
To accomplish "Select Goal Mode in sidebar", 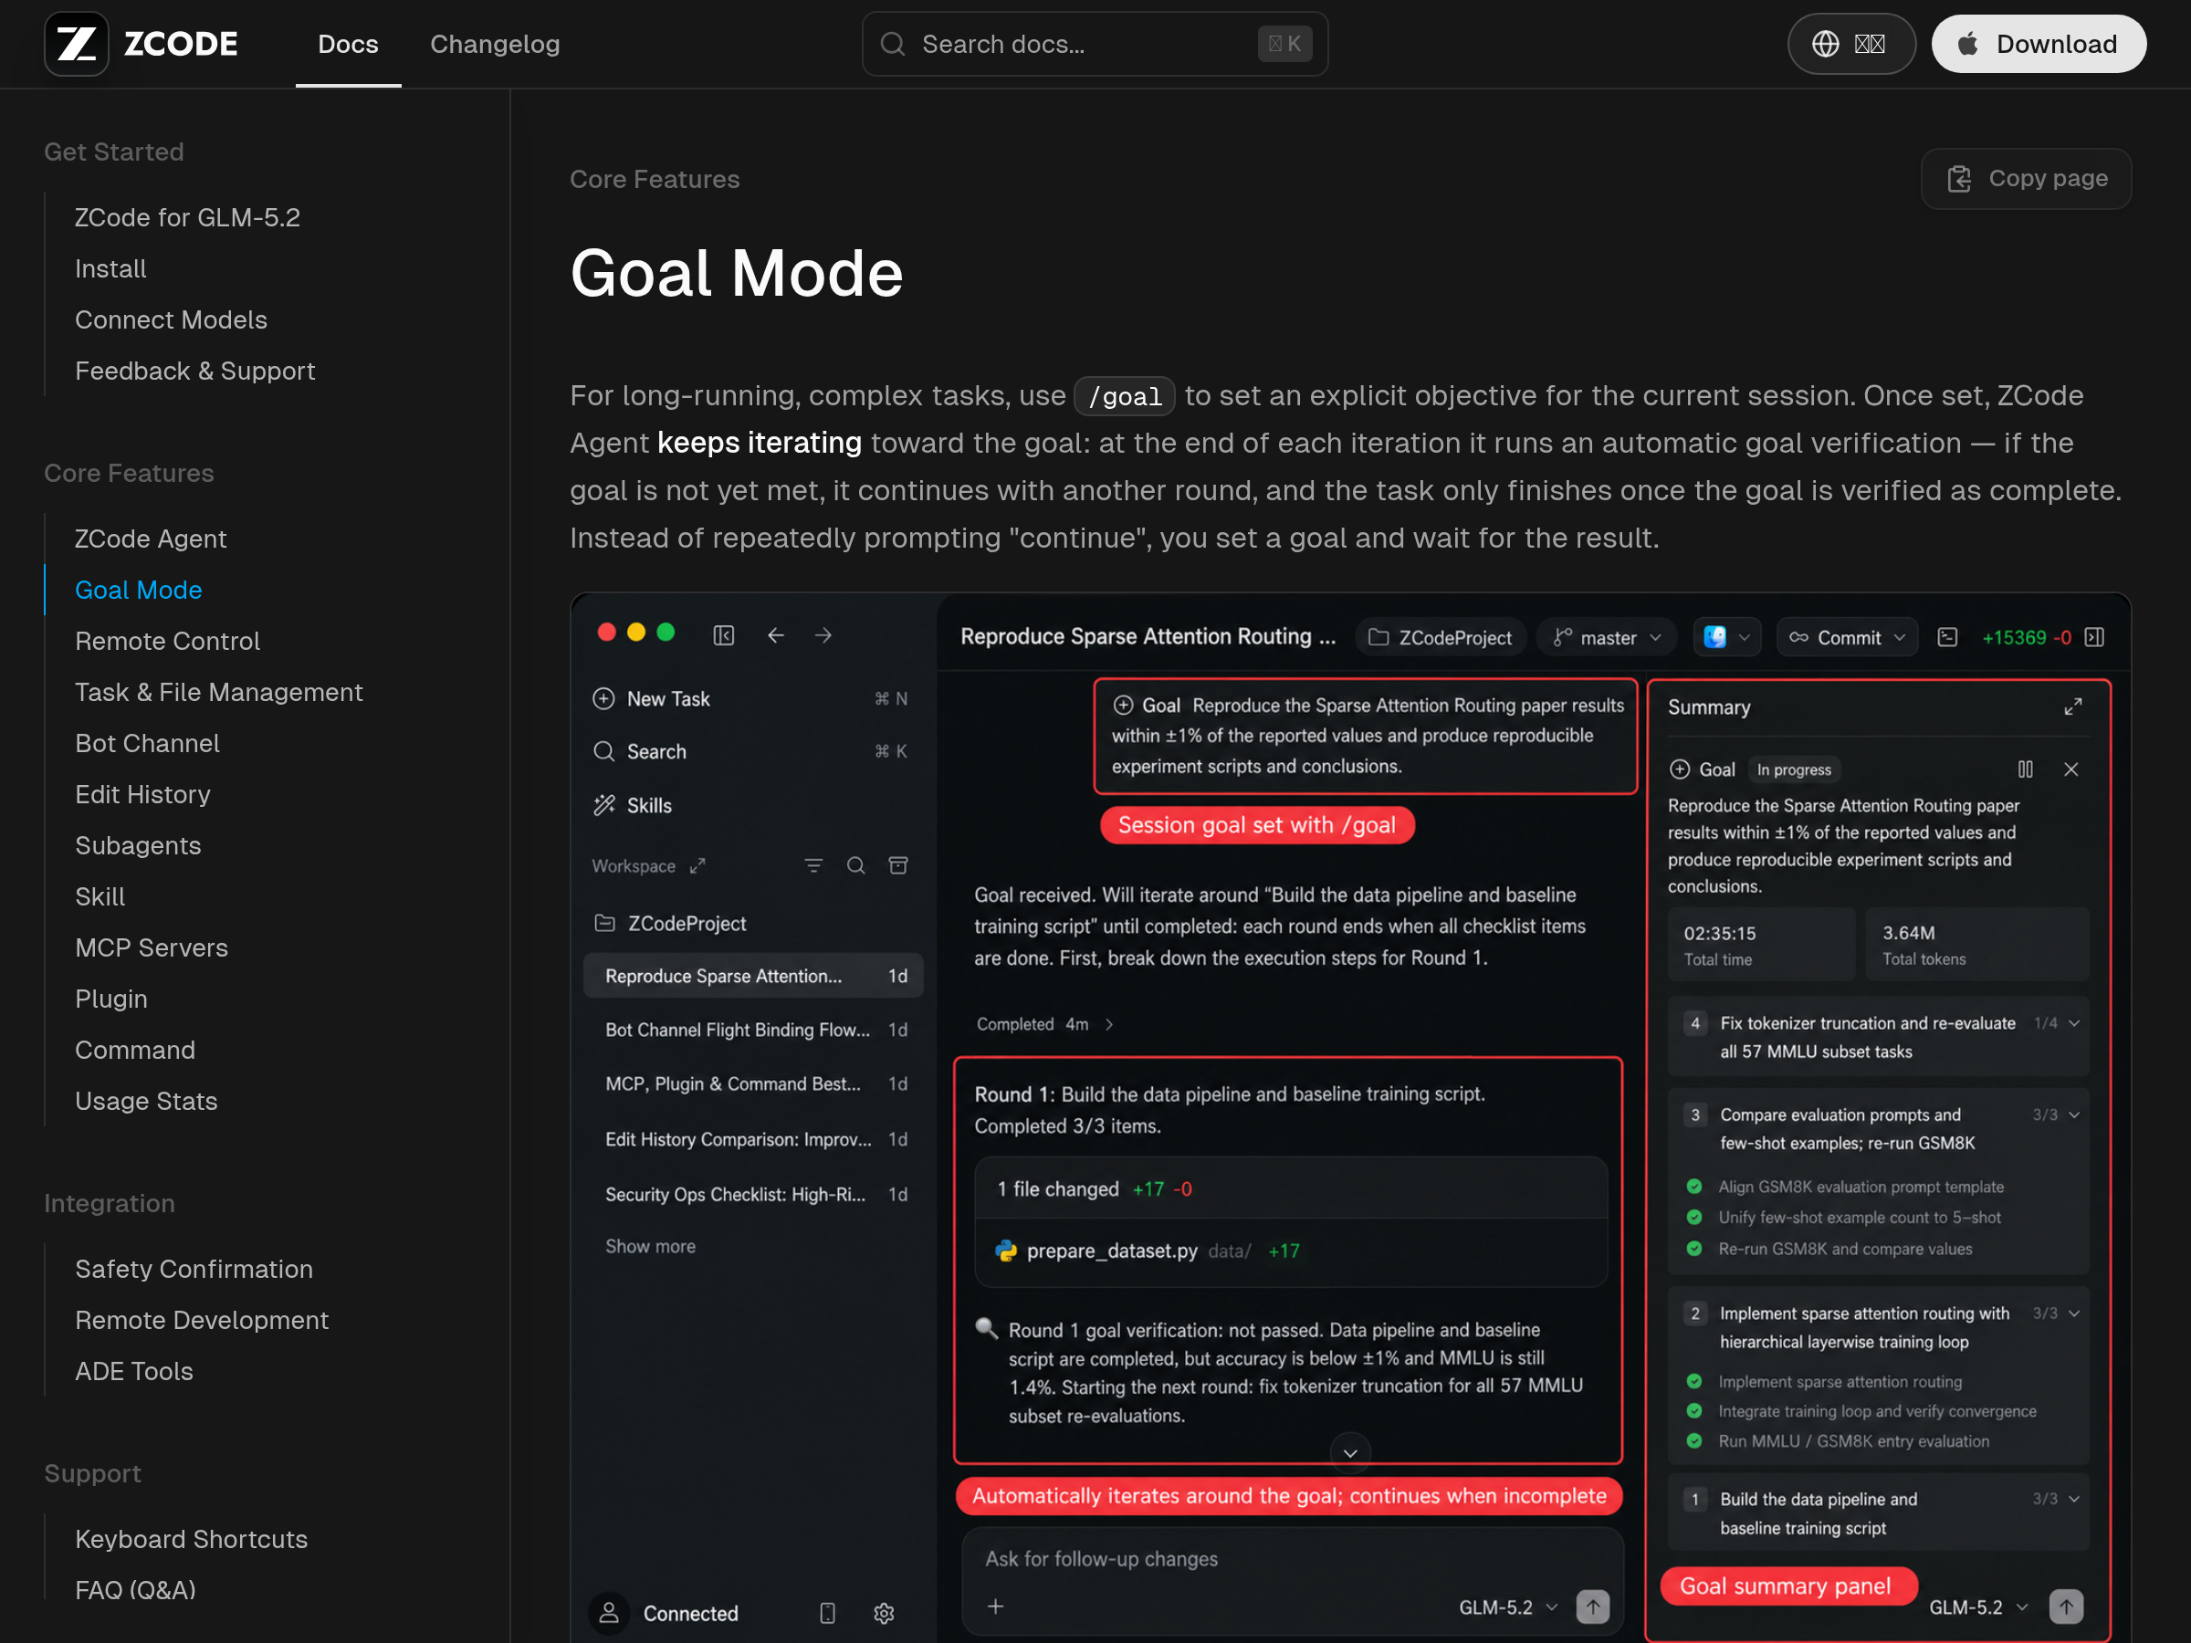I will (139, 590).
